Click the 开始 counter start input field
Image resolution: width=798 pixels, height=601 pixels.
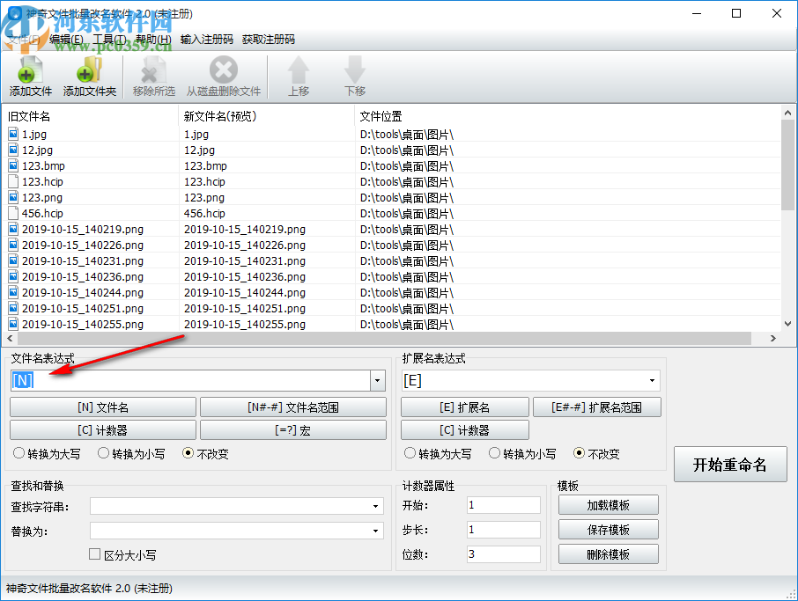503,505
